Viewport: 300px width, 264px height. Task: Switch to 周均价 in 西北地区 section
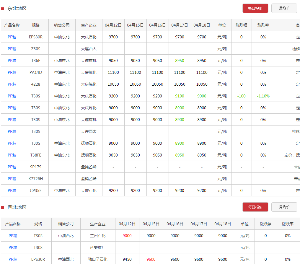coord(284,207)
